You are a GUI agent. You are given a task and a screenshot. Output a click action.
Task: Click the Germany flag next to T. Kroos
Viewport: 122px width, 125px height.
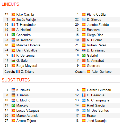(13, 95)
